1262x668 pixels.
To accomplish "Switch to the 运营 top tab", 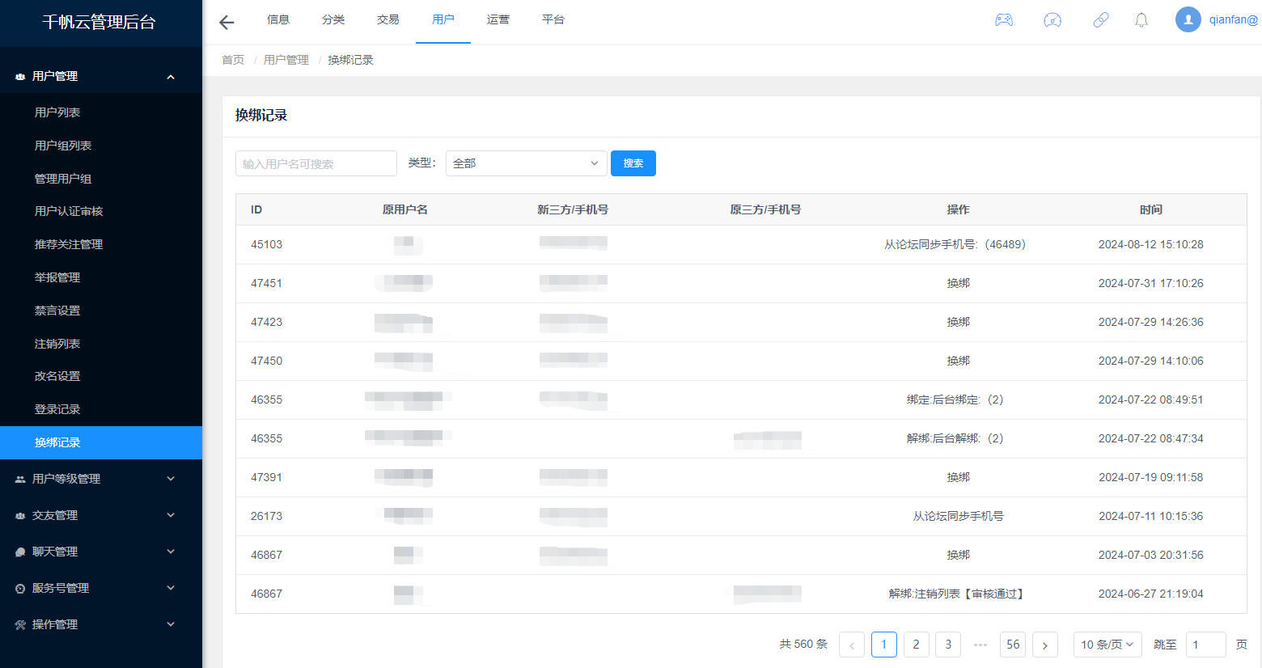I will click(x=498, y=19).
